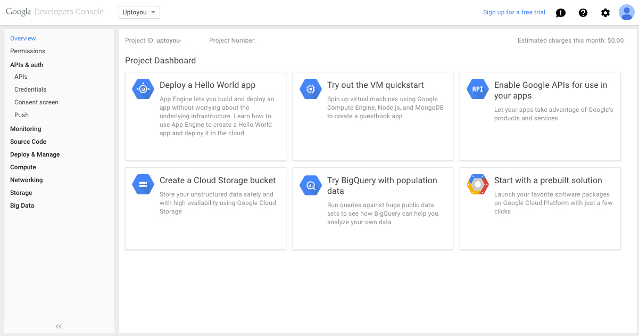The height and width of the screenshot is (336, 639).
Task: Open the feedback notification icon
Action: click(561, 13)
